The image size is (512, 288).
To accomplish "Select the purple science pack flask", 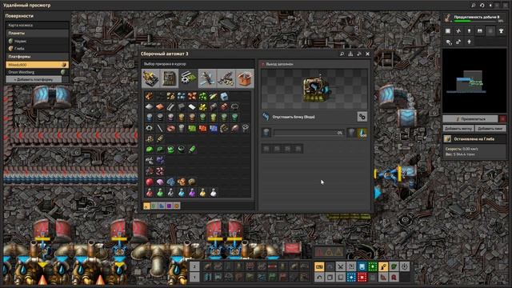I will click(192, 193).
